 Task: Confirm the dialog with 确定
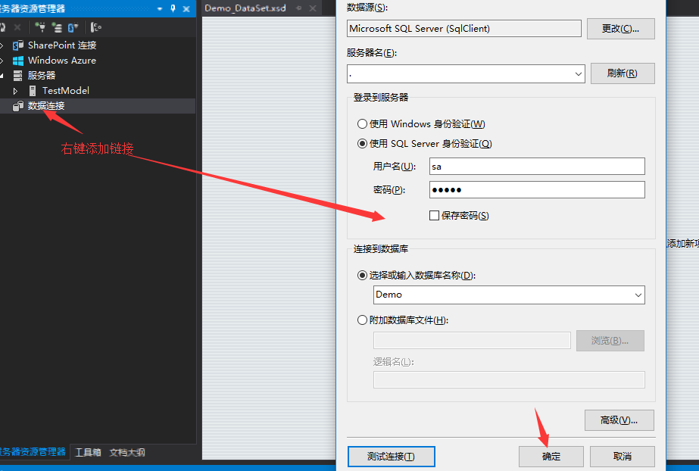(551, 457)
